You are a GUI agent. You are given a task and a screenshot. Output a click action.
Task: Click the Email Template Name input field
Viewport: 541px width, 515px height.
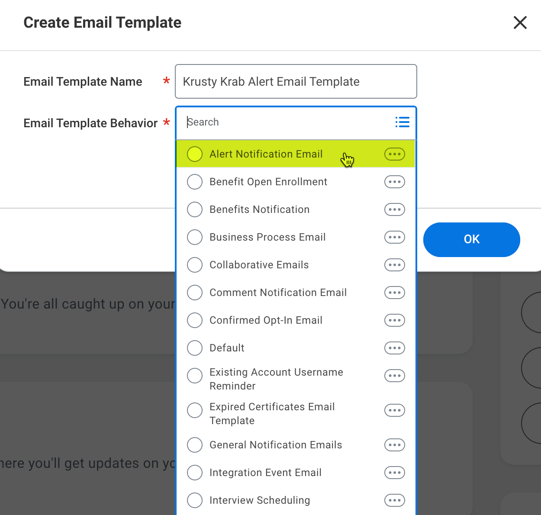pos(296,81)
